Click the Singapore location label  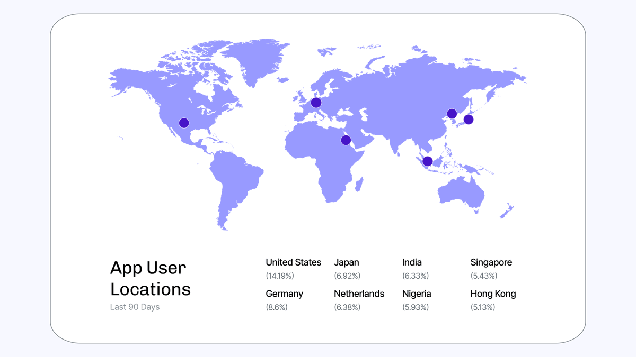tap(491, 262)
